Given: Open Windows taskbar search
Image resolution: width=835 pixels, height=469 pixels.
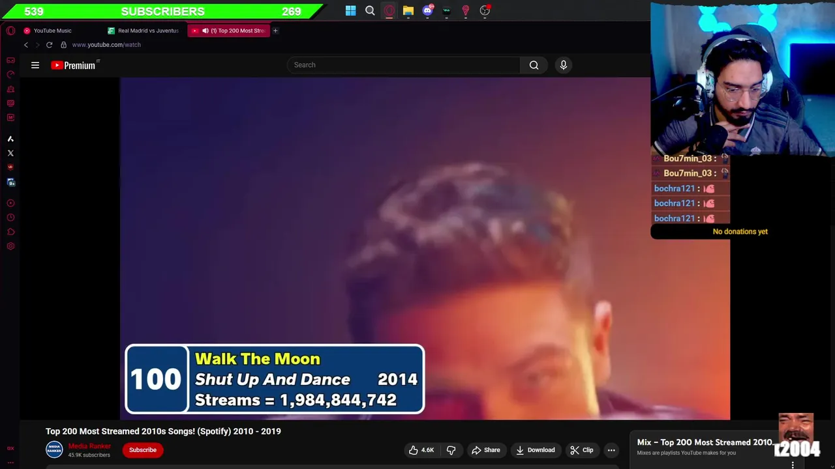Looking at the screenshot, I should [x=370, y=10].
